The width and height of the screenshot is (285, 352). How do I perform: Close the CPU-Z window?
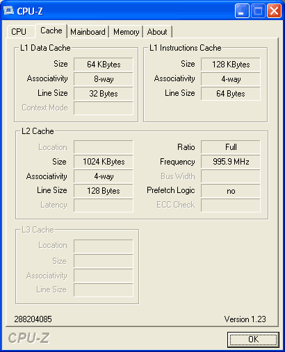[274, 10]
